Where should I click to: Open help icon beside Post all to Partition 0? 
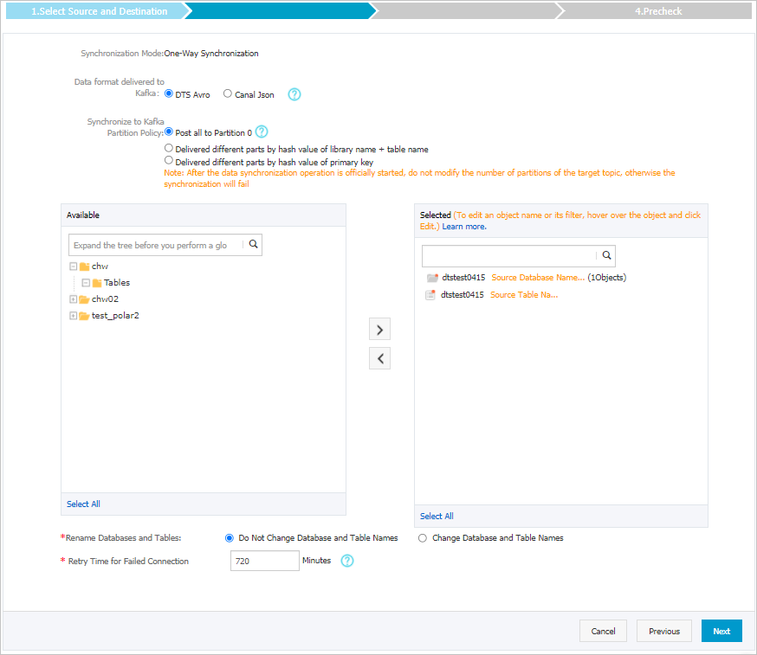[262, 132]
